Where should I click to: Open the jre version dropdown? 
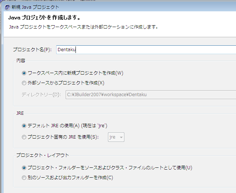(116, 137)
